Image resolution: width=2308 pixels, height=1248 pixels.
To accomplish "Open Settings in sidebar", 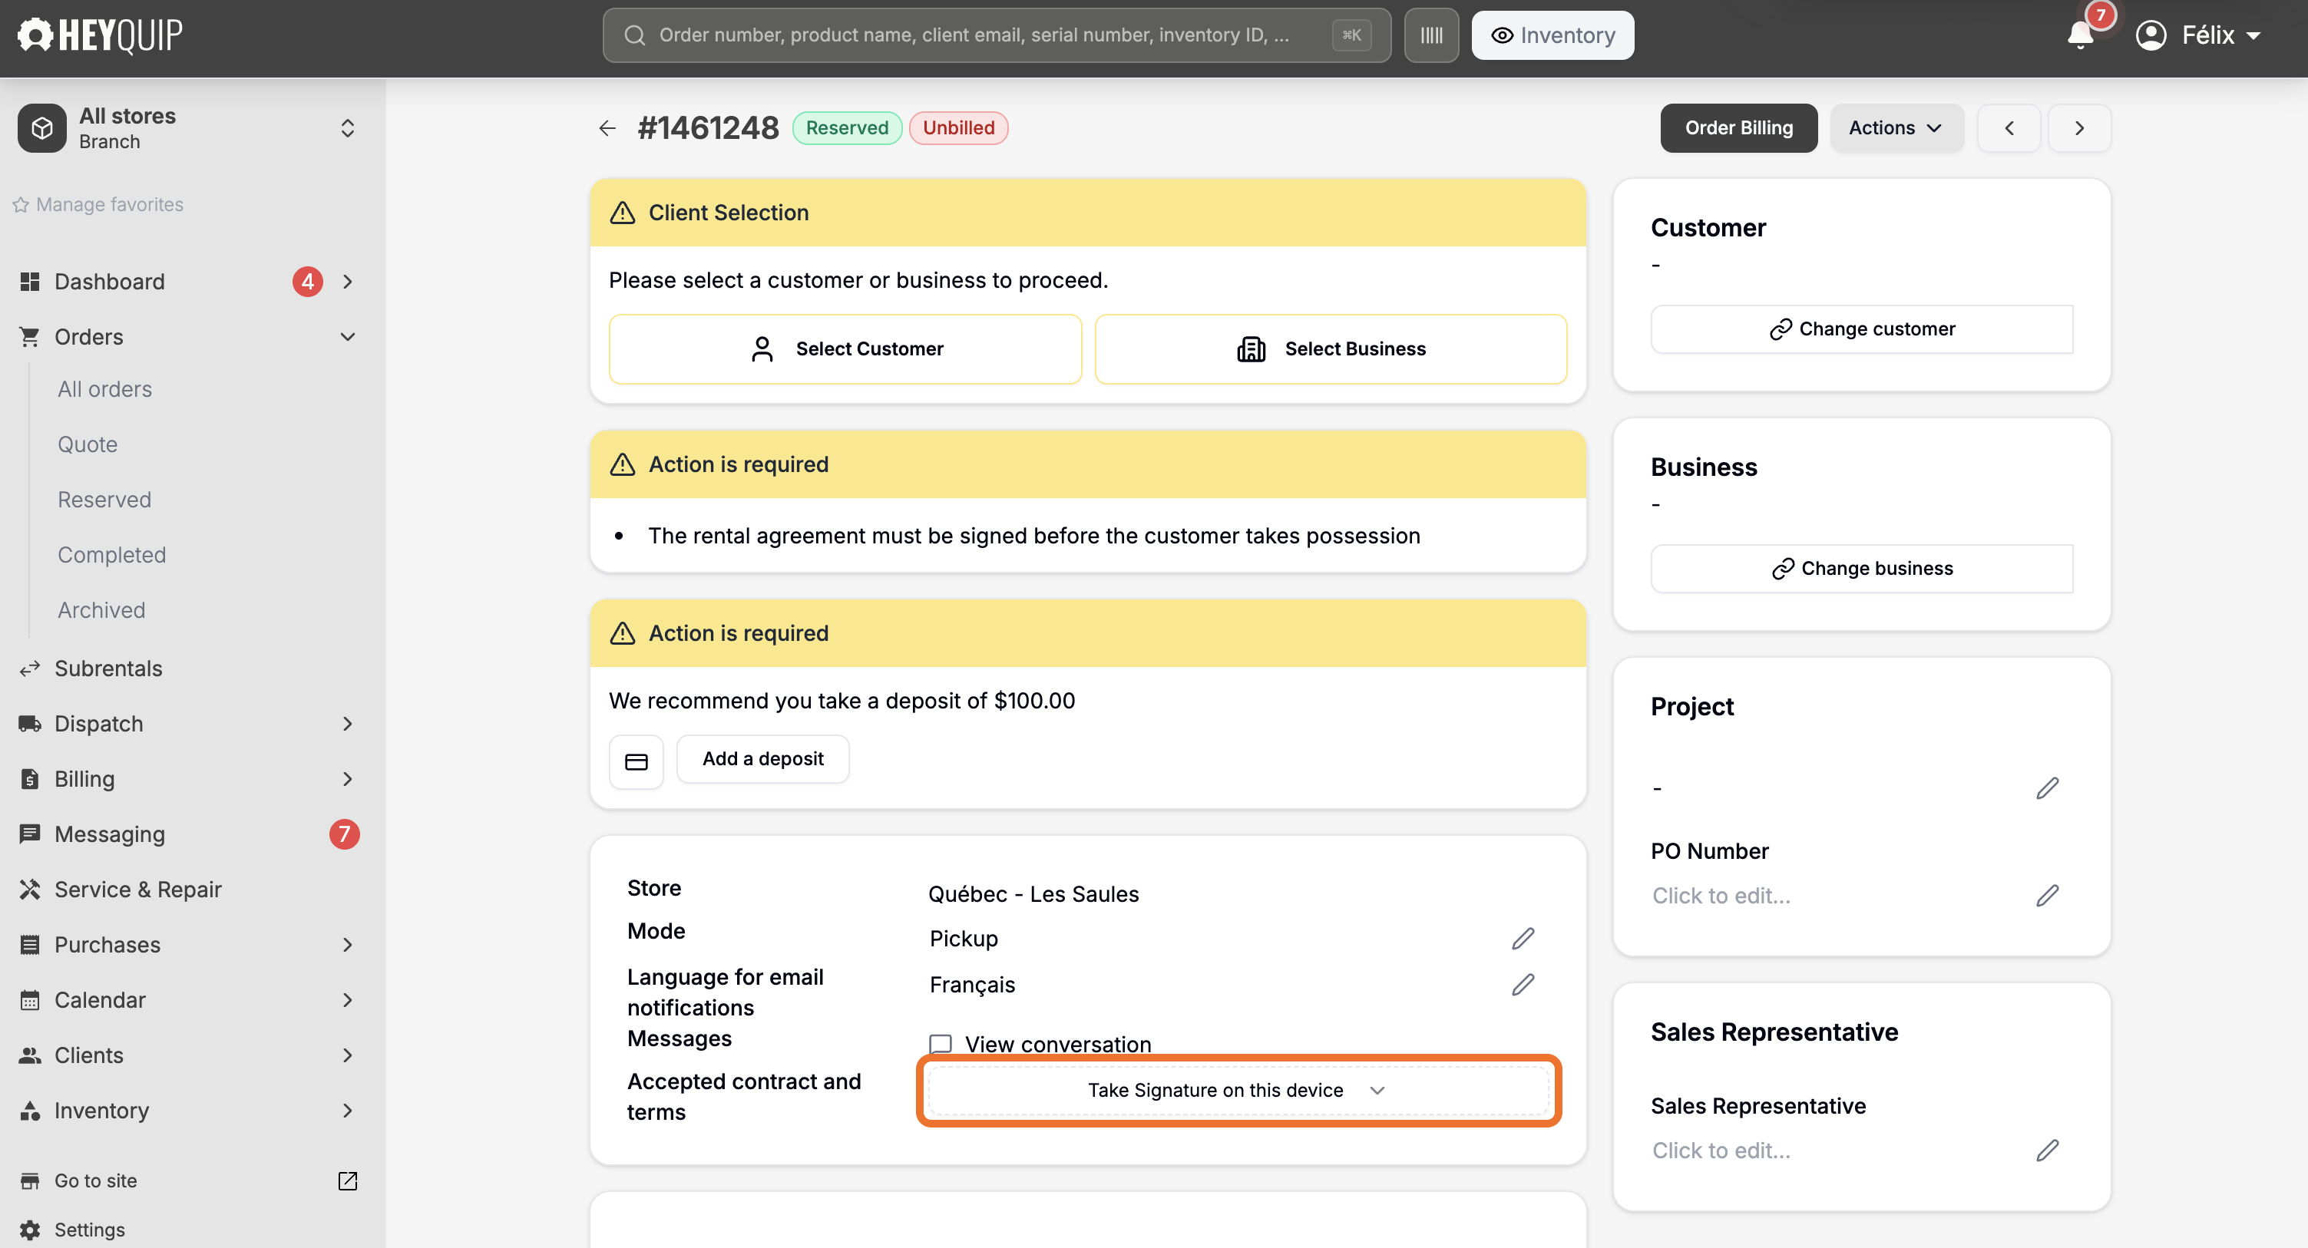I will (90, 1229).
